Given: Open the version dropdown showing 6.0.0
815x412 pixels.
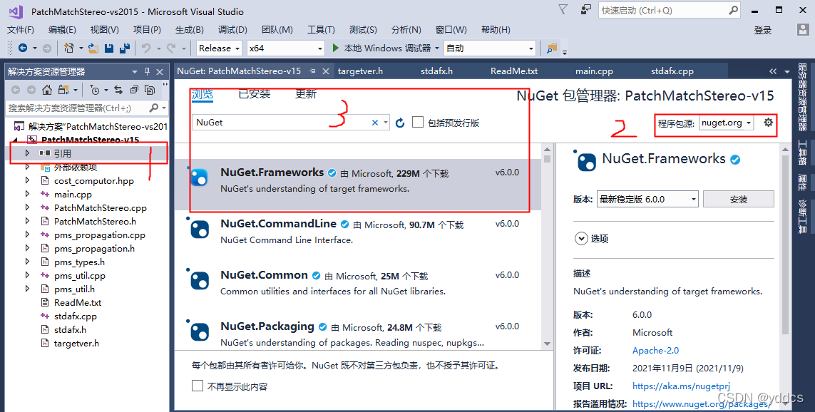Looking at the screenshot, I should click(x=647, y=199).
